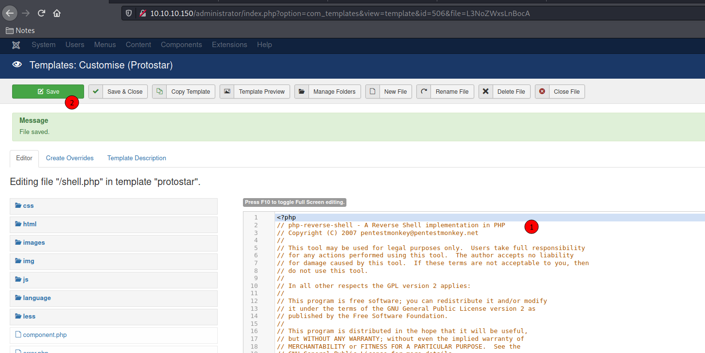This screenshot has height=353, width=705.
Task: Open the Menus menu
Action: 105,45
